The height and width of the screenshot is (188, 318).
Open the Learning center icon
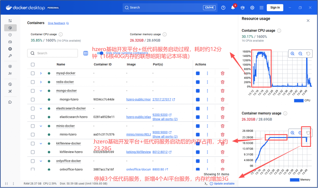click(243, 8)
